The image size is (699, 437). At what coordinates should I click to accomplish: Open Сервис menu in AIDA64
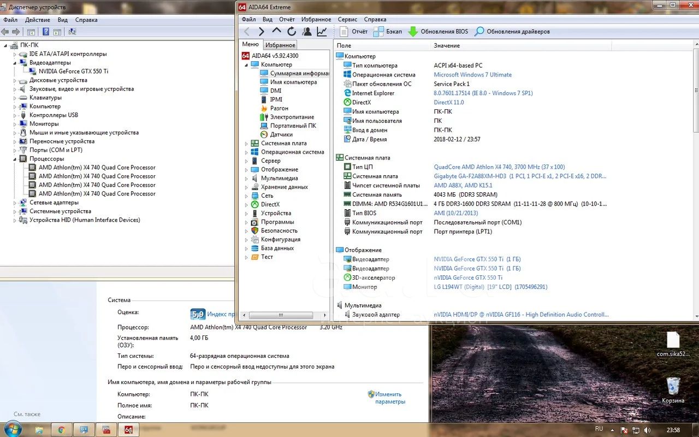tap(347, 19)
